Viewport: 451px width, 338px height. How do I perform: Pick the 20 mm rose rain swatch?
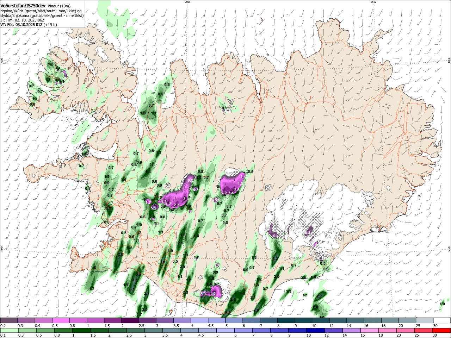[x=406, y=330]
